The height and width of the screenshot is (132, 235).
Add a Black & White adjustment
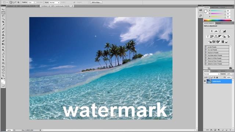click(x=220, y=36)
